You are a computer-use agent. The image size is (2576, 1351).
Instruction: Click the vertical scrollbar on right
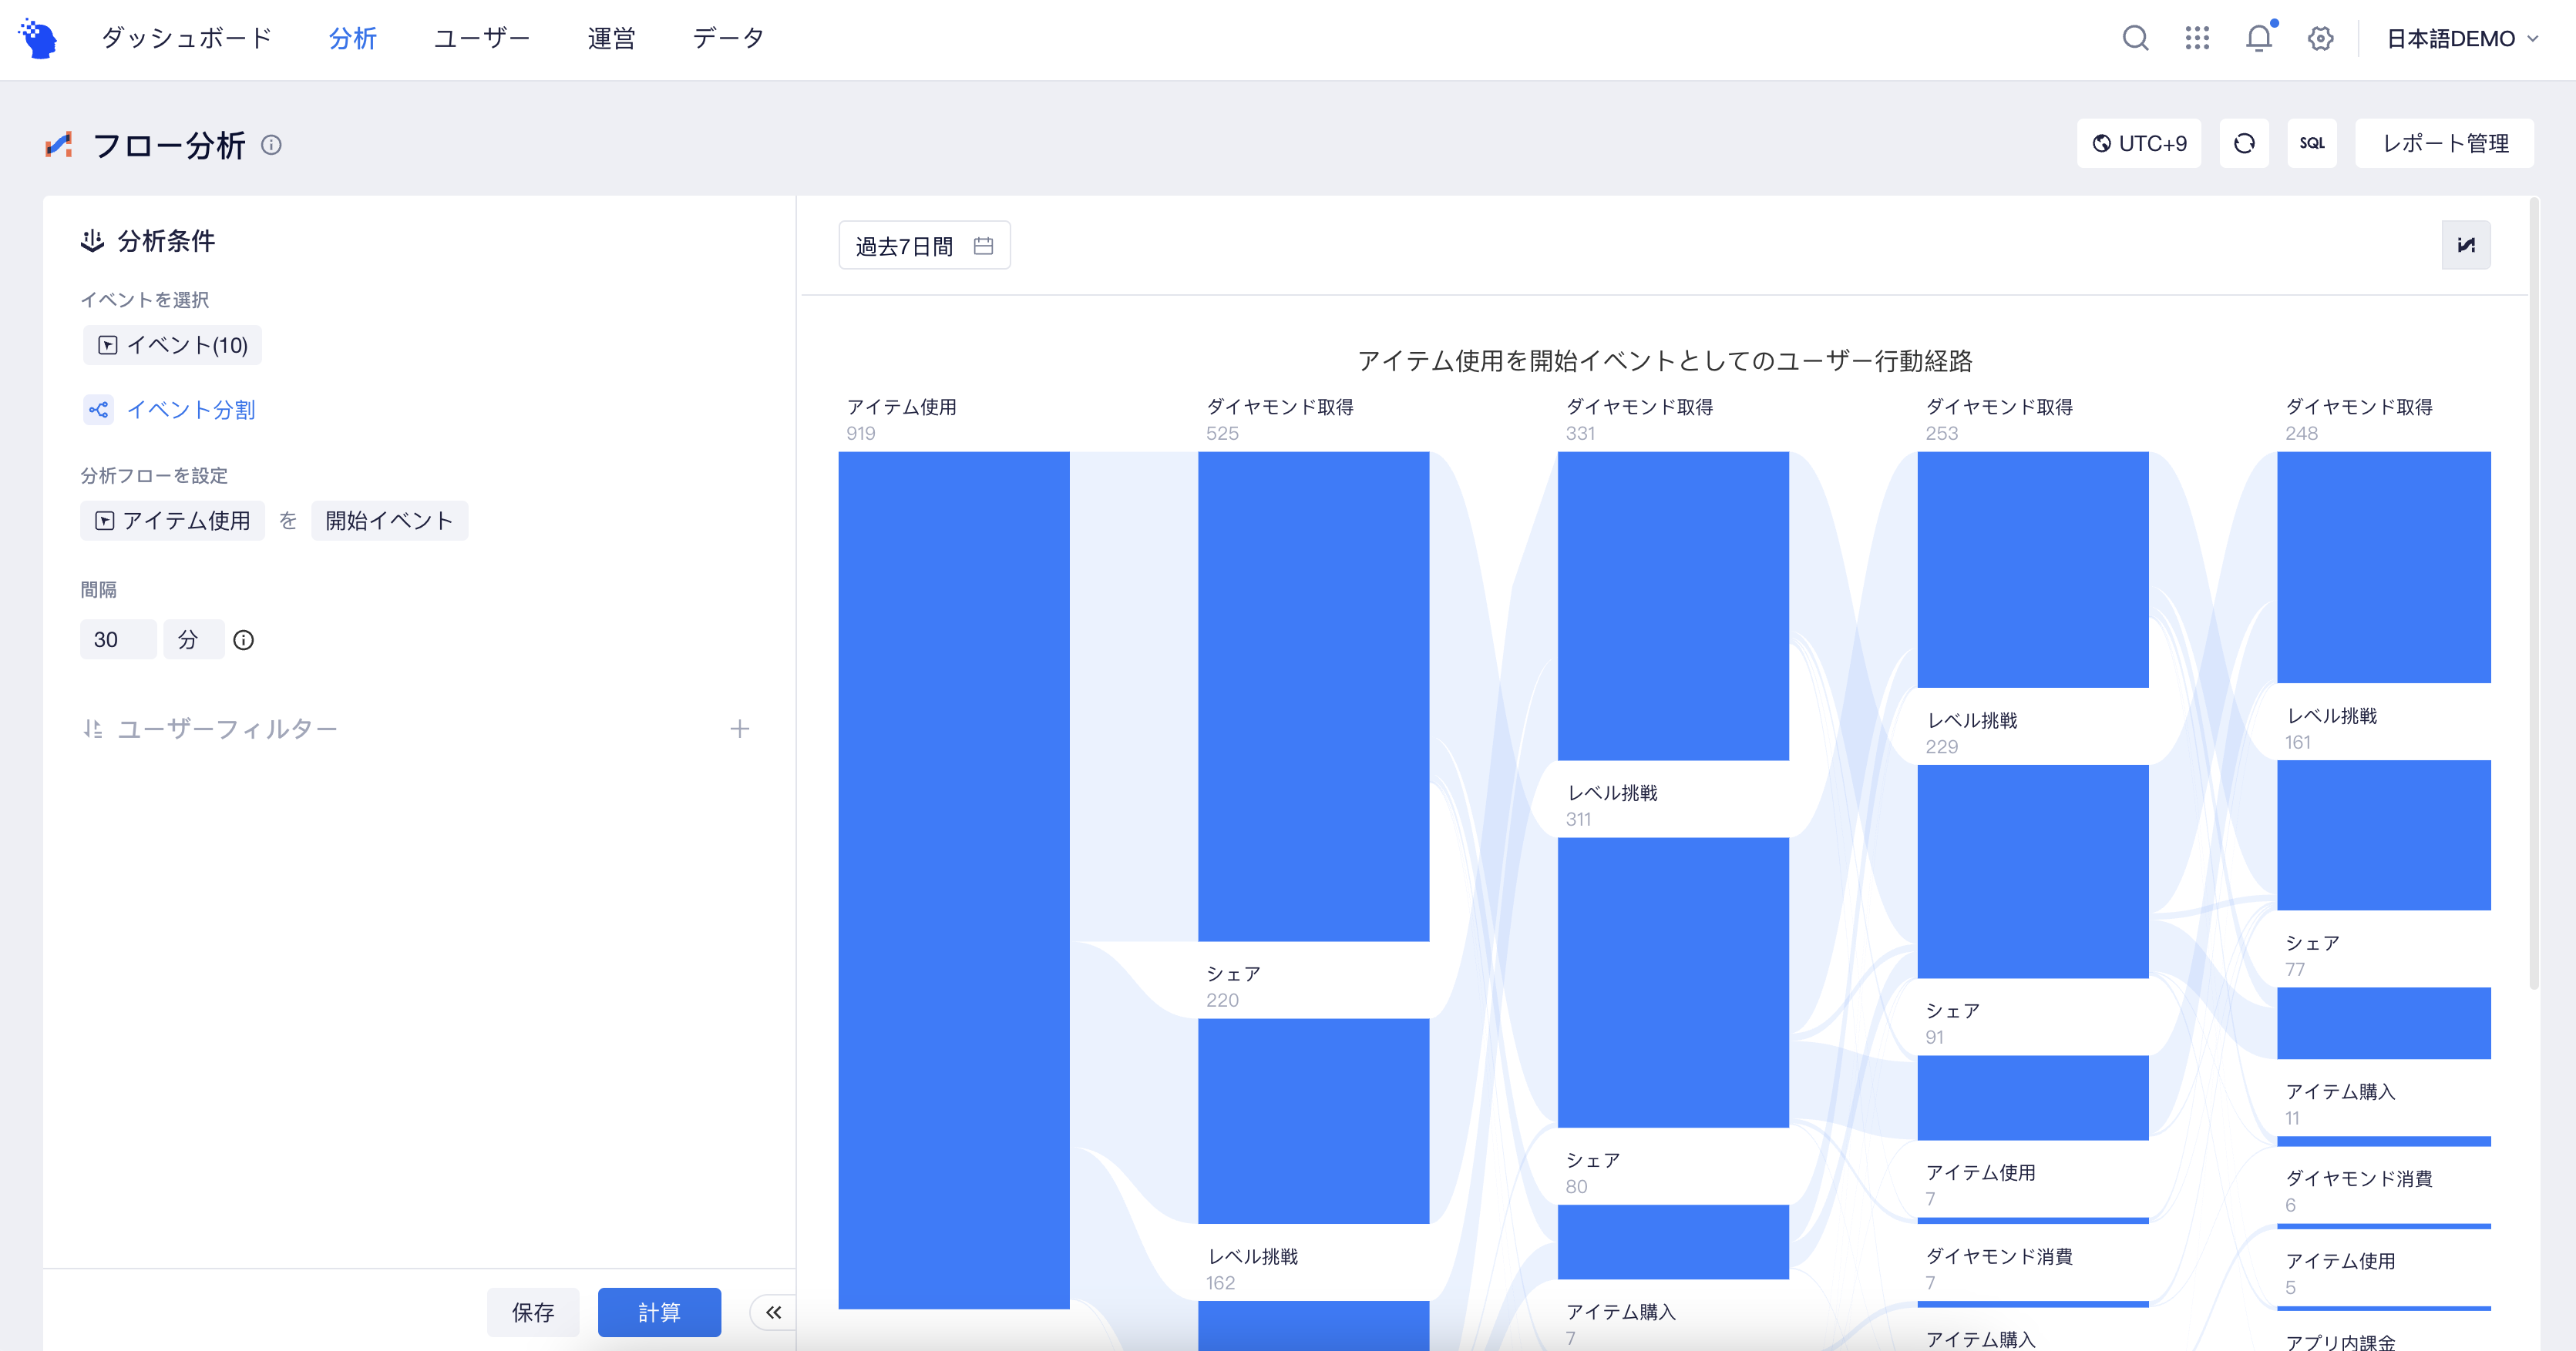click(2534, 595)
